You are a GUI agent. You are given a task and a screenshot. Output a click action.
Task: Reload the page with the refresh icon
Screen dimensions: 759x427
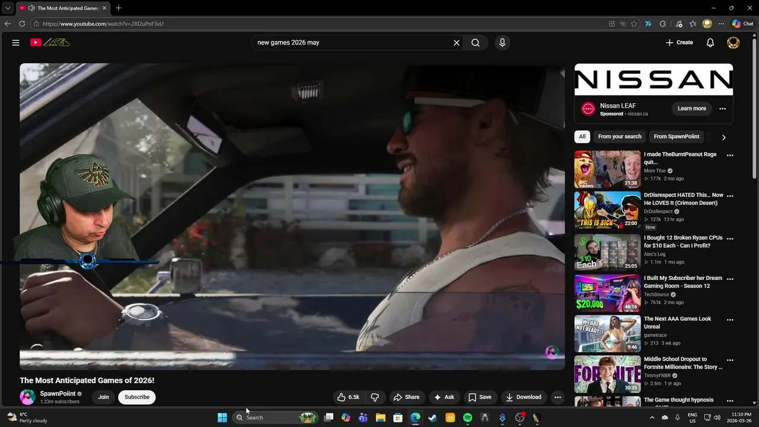pyautogui.click(x=22, y=24)
